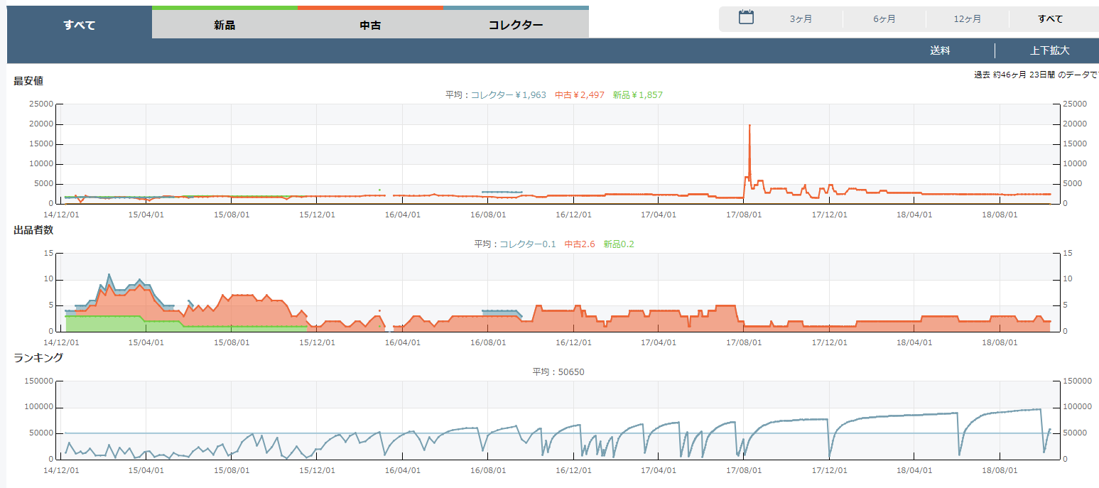The image size is (1099, 488).
Task: Click the 20000 price spike peak
Action: pos(749,125)
